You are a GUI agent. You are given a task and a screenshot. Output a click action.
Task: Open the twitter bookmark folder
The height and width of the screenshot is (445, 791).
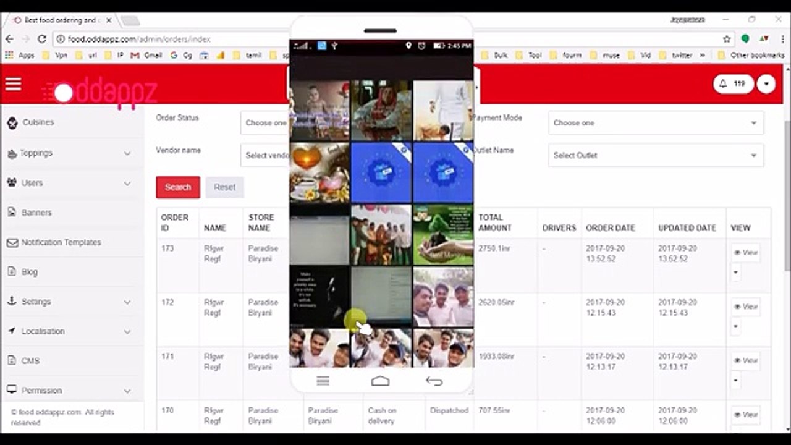coord(676,55)
